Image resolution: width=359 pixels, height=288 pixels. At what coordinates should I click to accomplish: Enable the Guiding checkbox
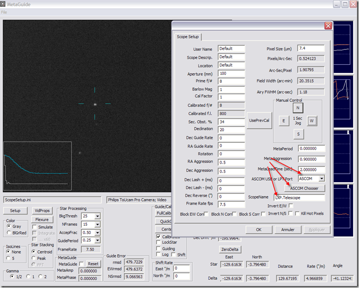tap(158, 248)
